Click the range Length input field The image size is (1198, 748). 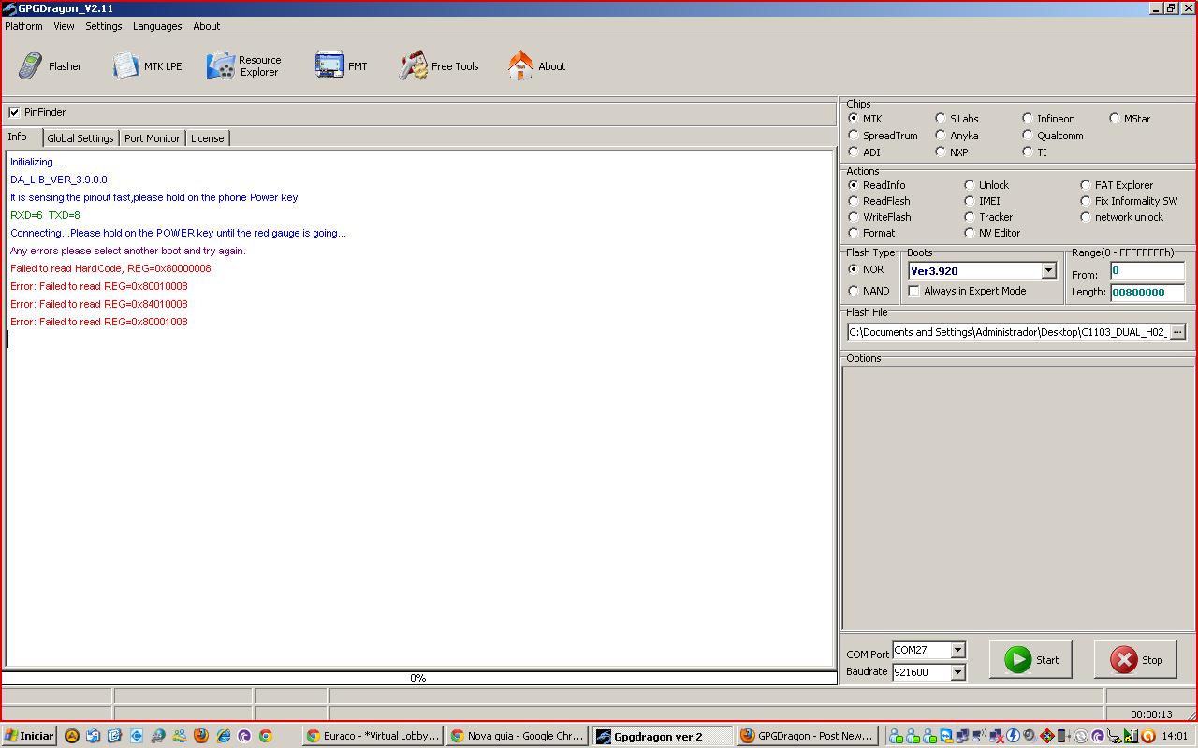(1147, 293)
